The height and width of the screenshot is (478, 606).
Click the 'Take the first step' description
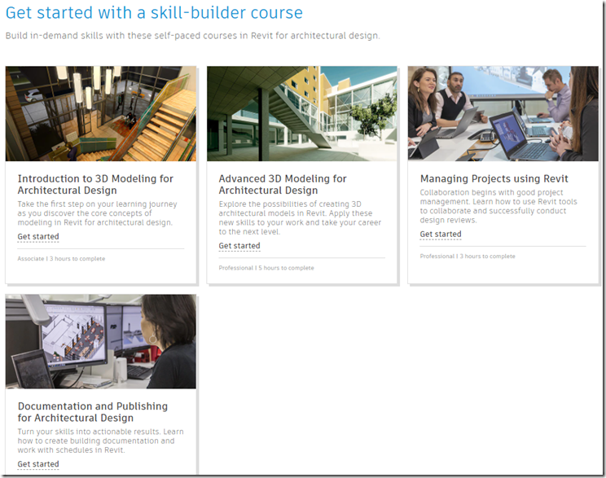(x=98, y=213)
